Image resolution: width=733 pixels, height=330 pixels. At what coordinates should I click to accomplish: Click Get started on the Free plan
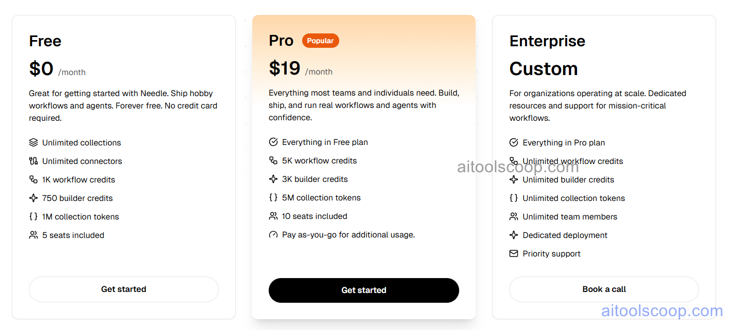pos(124,289)
